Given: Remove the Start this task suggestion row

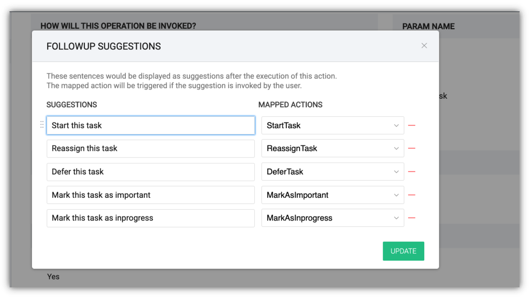Looking at the screenshot, I should (412, 125).
